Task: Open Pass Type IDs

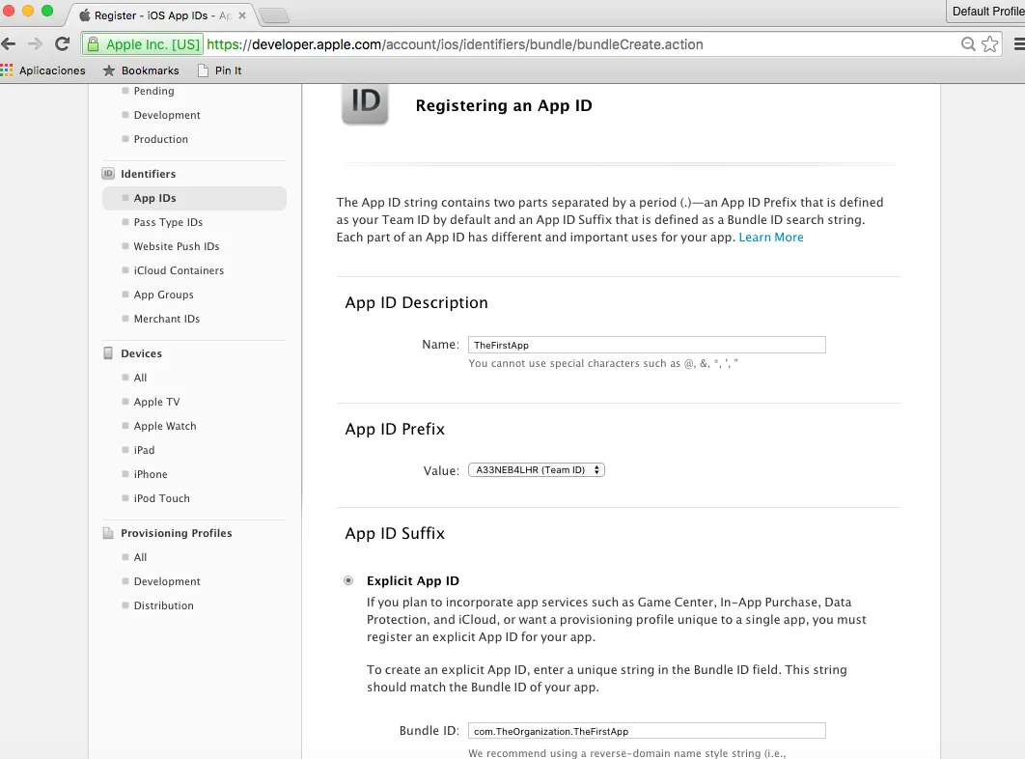Action: 168,222
